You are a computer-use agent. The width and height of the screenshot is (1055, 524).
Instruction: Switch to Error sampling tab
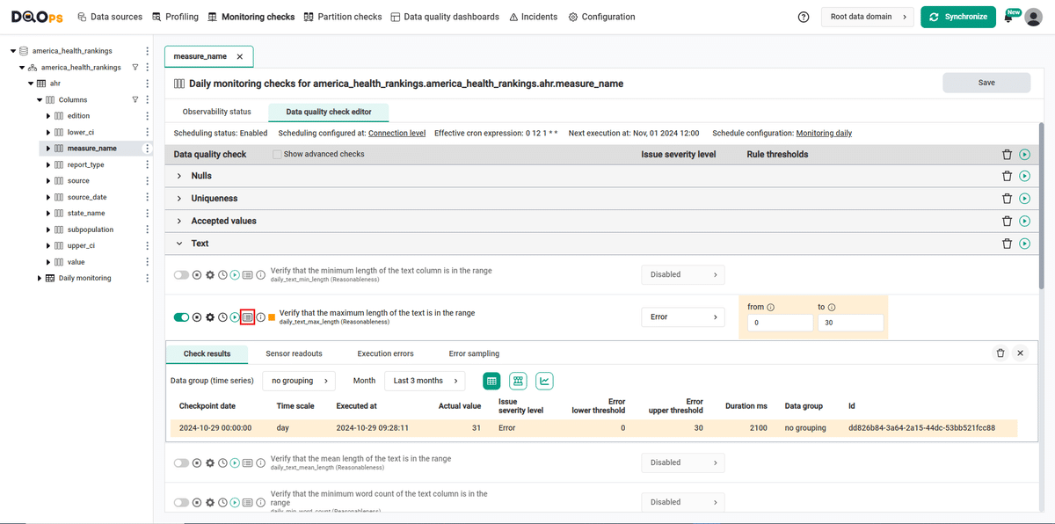click(x=474, y=353)
